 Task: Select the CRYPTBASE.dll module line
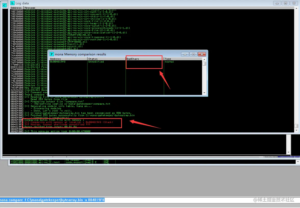pos(56,42)
